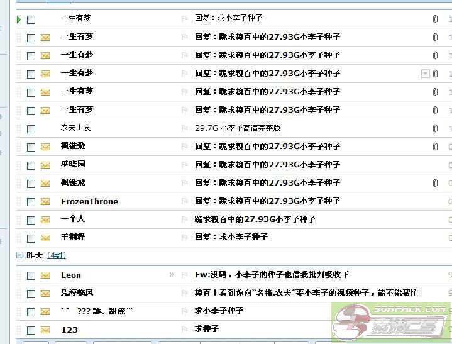Tick the checkbox for FrozenThrone email
This screenshot has width=452, height=344.
coord(31,202)
